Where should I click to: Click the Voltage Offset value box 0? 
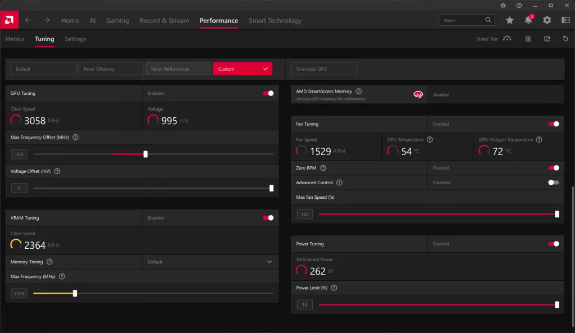coord(19,188)
